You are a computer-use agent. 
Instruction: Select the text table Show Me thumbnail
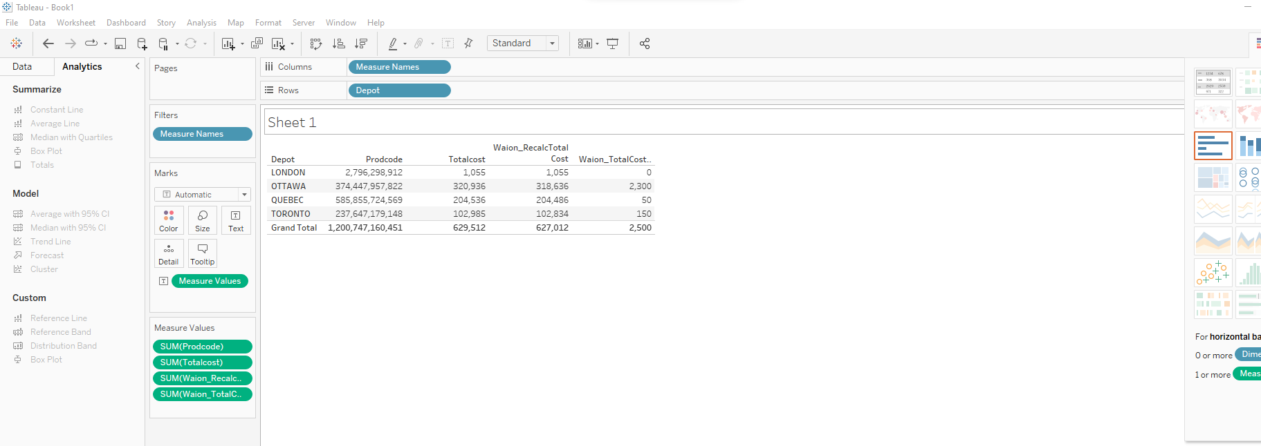coord(1213,82)
